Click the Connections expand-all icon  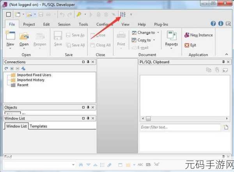click(x=12, y=69)
